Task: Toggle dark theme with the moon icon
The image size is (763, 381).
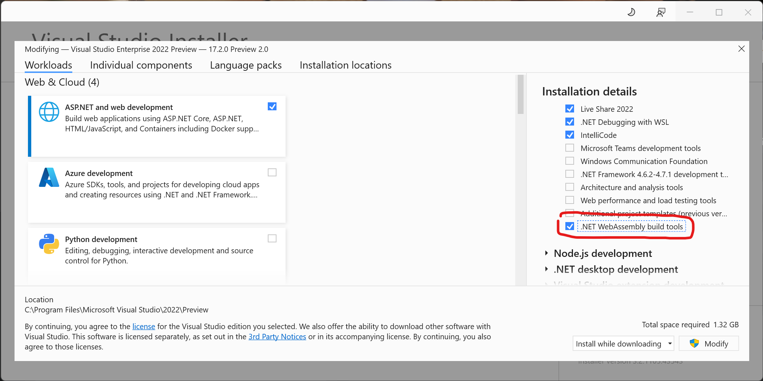Action: click(631, 12)
